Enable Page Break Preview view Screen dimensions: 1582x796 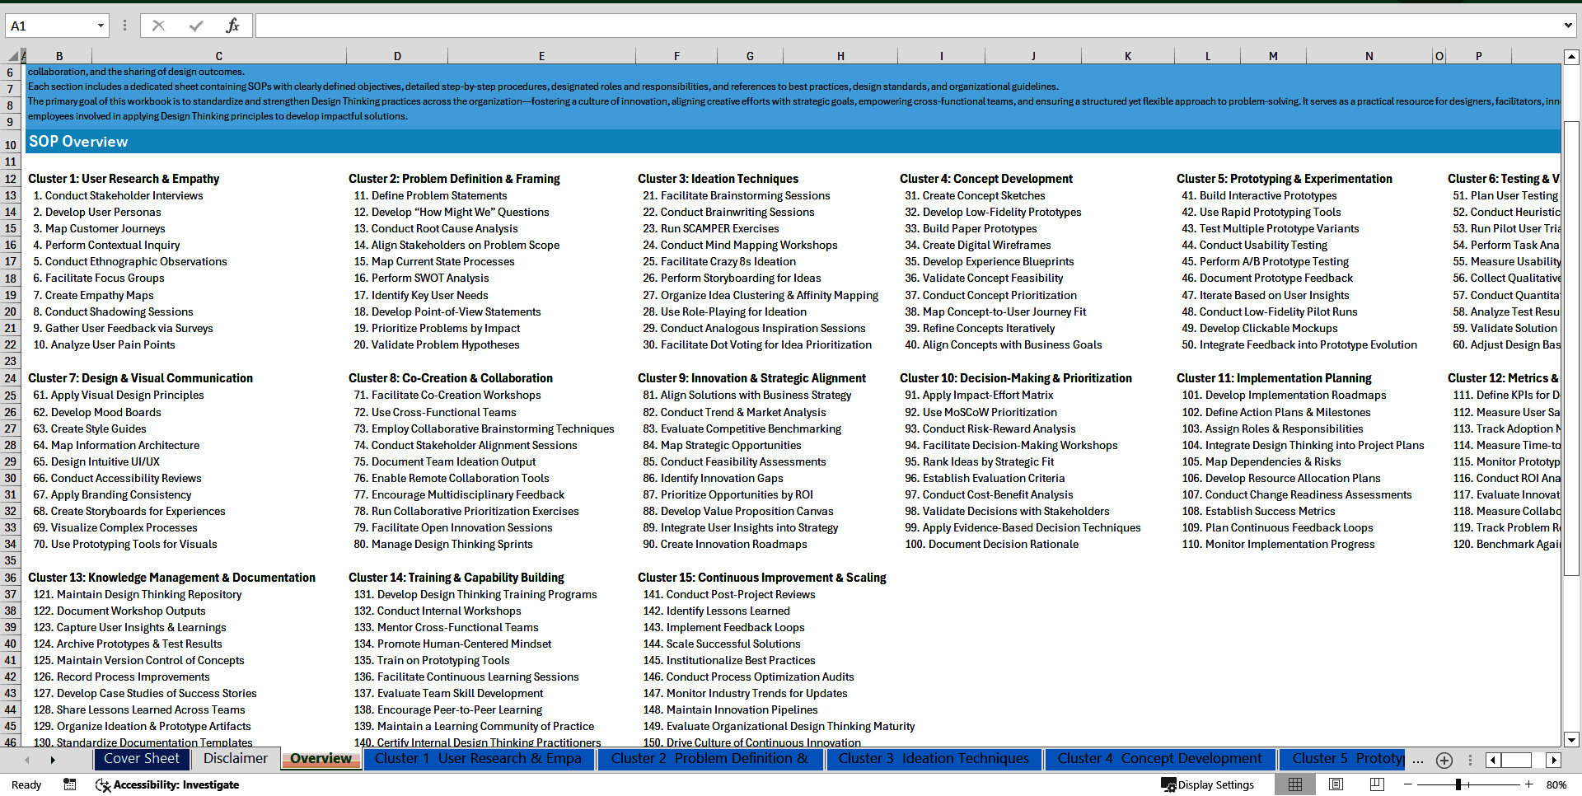click(x=1375, y=784)
